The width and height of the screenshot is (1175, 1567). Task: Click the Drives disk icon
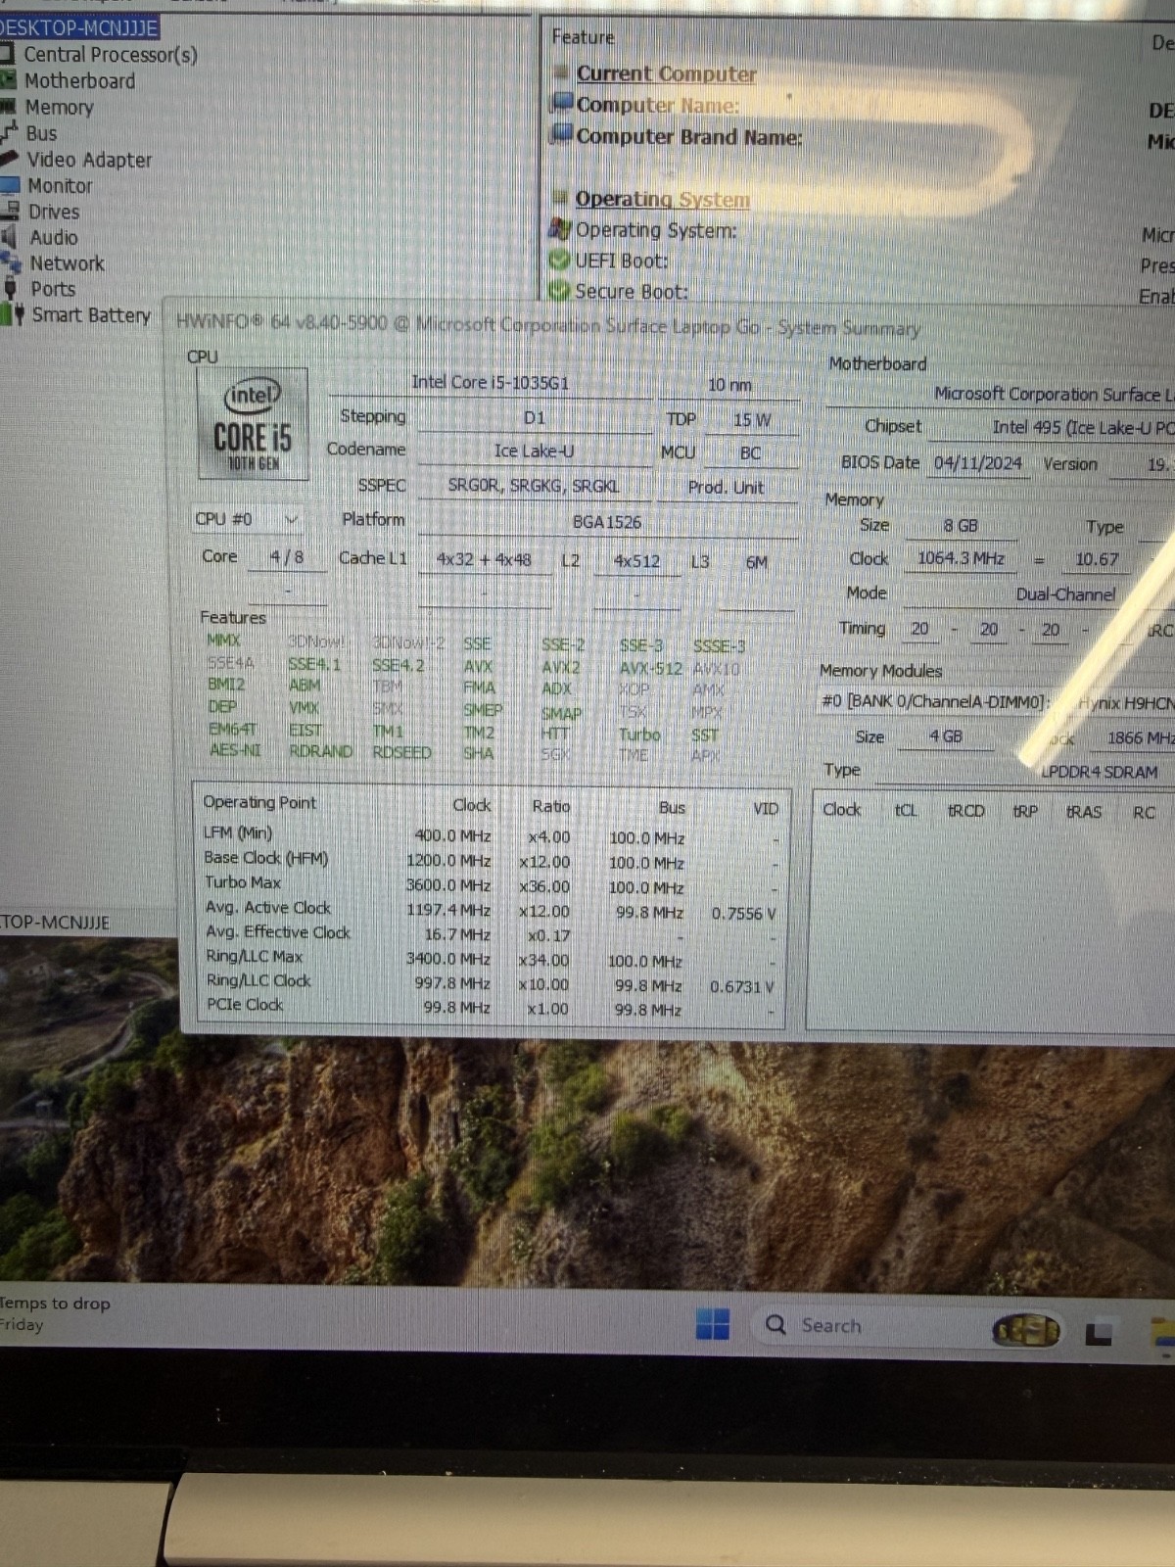(10, 211)
